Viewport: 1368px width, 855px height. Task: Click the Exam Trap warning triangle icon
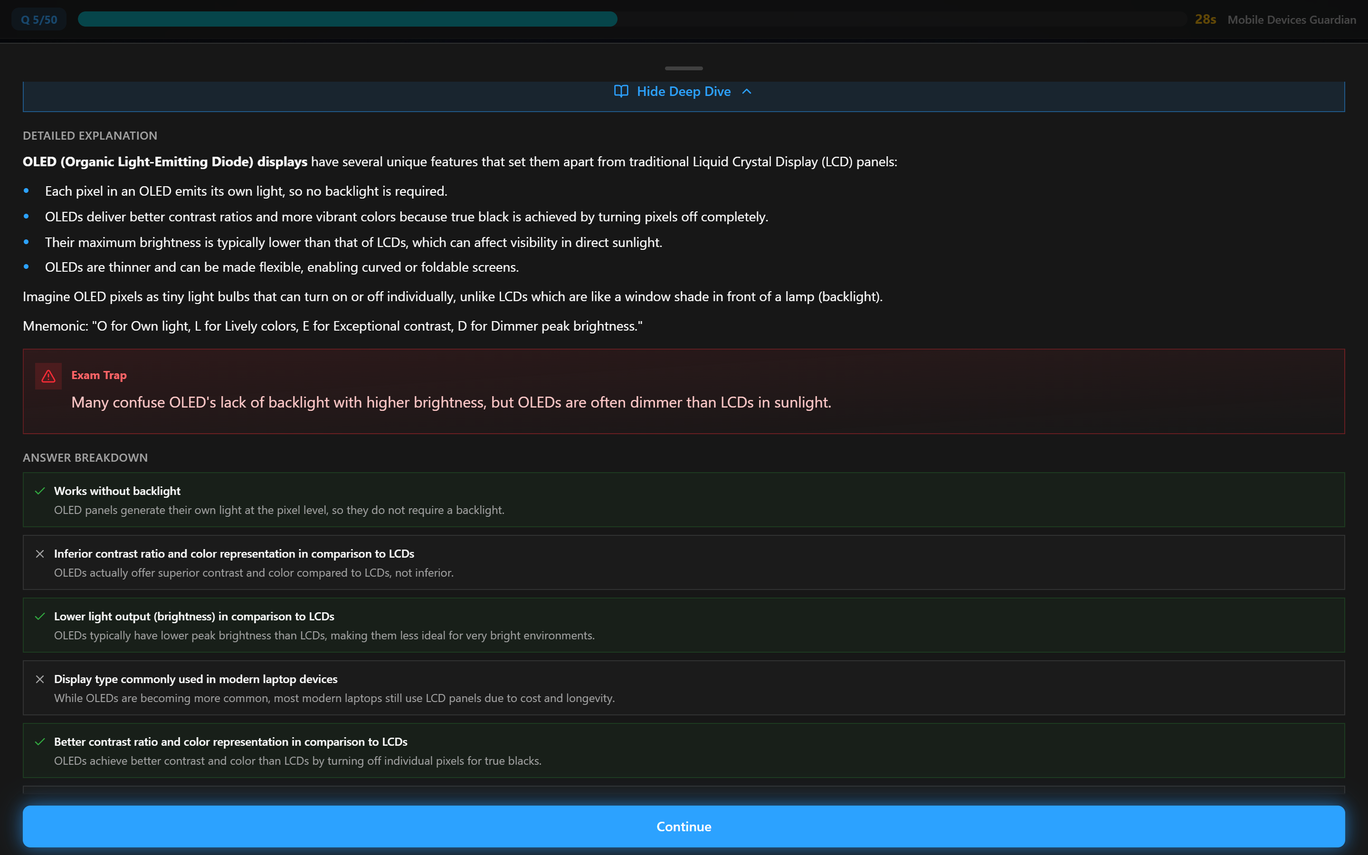coord(48,376)
